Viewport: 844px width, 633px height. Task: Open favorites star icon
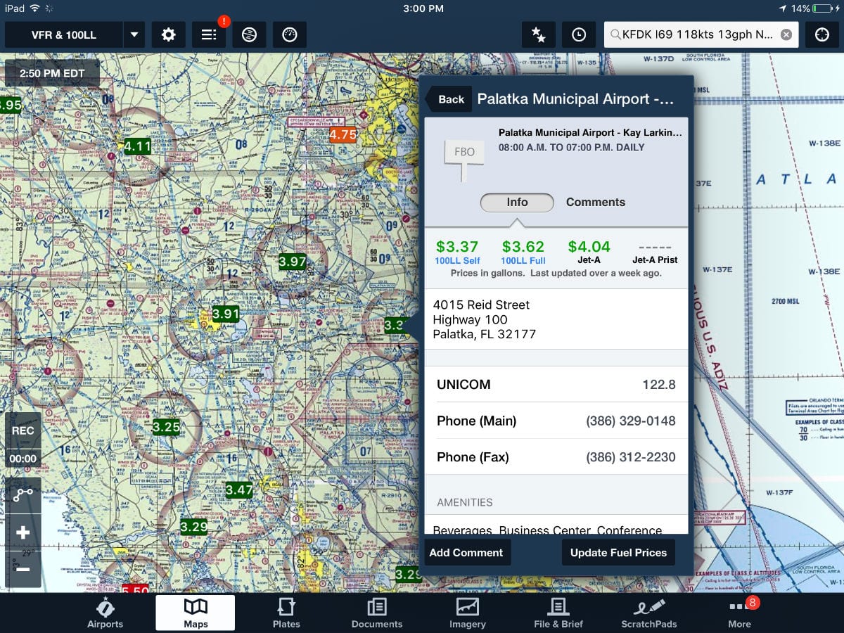click(x=539, y=34)
